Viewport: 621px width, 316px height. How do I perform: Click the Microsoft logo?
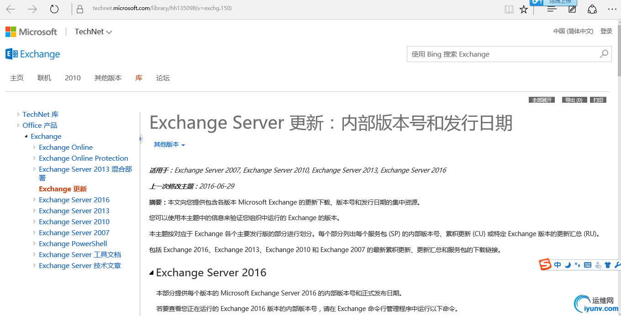[31, 32]
